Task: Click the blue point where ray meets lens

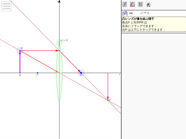Action: click(x=59, y=51)
